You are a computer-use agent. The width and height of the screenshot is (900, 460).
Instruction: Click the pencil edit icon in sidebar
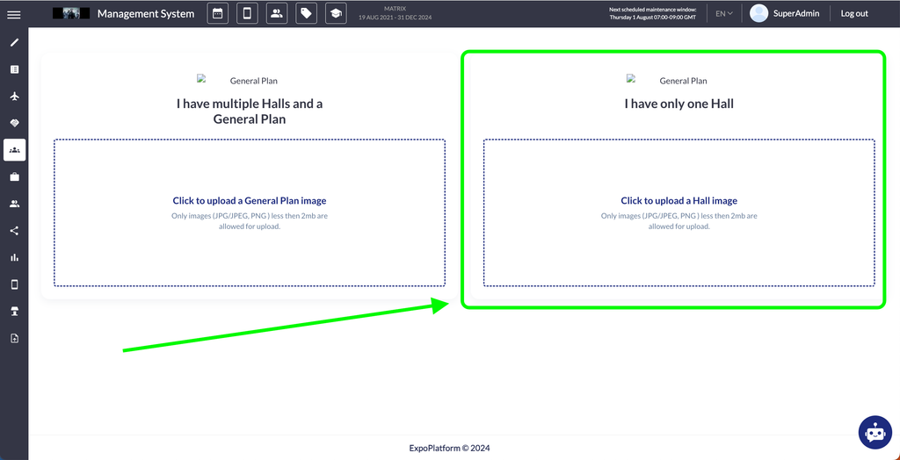point(14,42)
